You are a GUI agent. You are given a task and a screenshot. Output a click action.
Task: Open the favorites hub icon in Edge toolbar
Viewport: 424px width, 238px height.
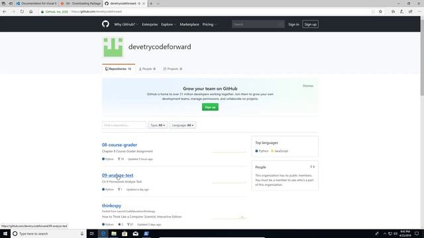pyautogui.click(x=393, y=12)
